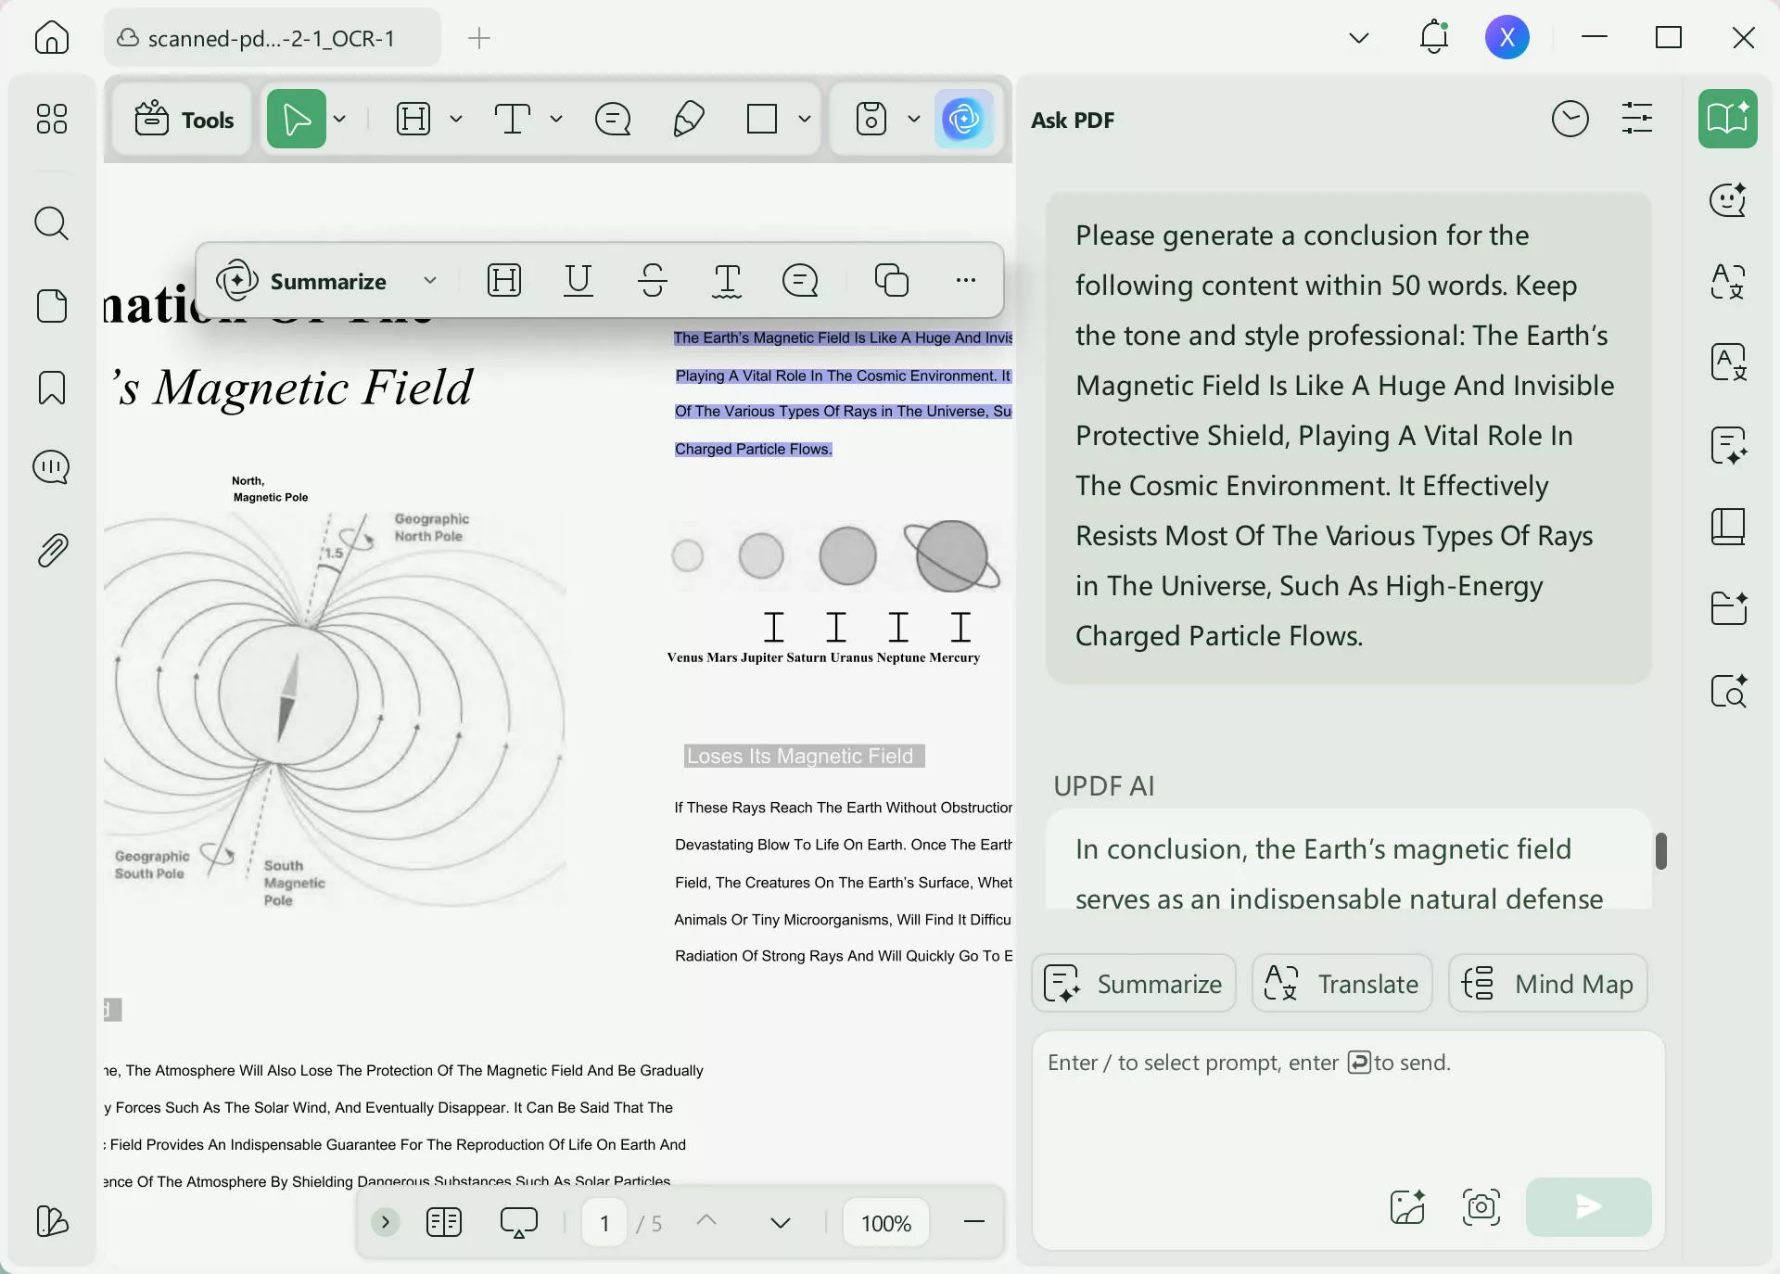Toggle the UPDF AI assistant button

pos(963,119)
